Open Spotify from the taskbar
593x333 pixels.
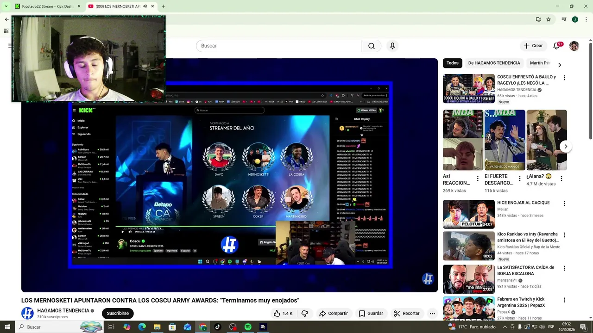click(248, 327)
